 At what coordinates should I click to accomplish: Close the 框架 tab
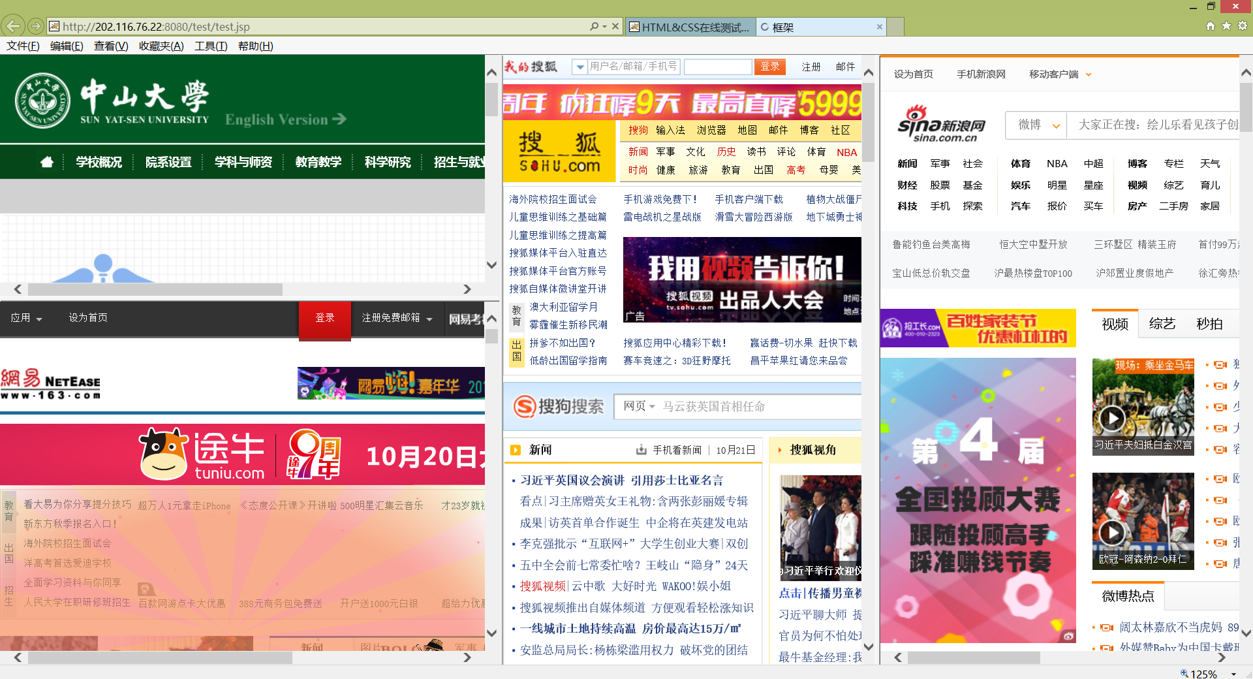pos(880,27)
